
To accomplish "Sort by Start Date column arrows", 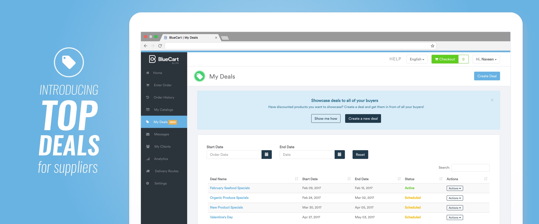I will click(349, 179).
